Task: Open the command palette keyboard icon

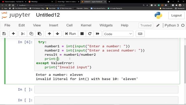Action: (140, 34)
